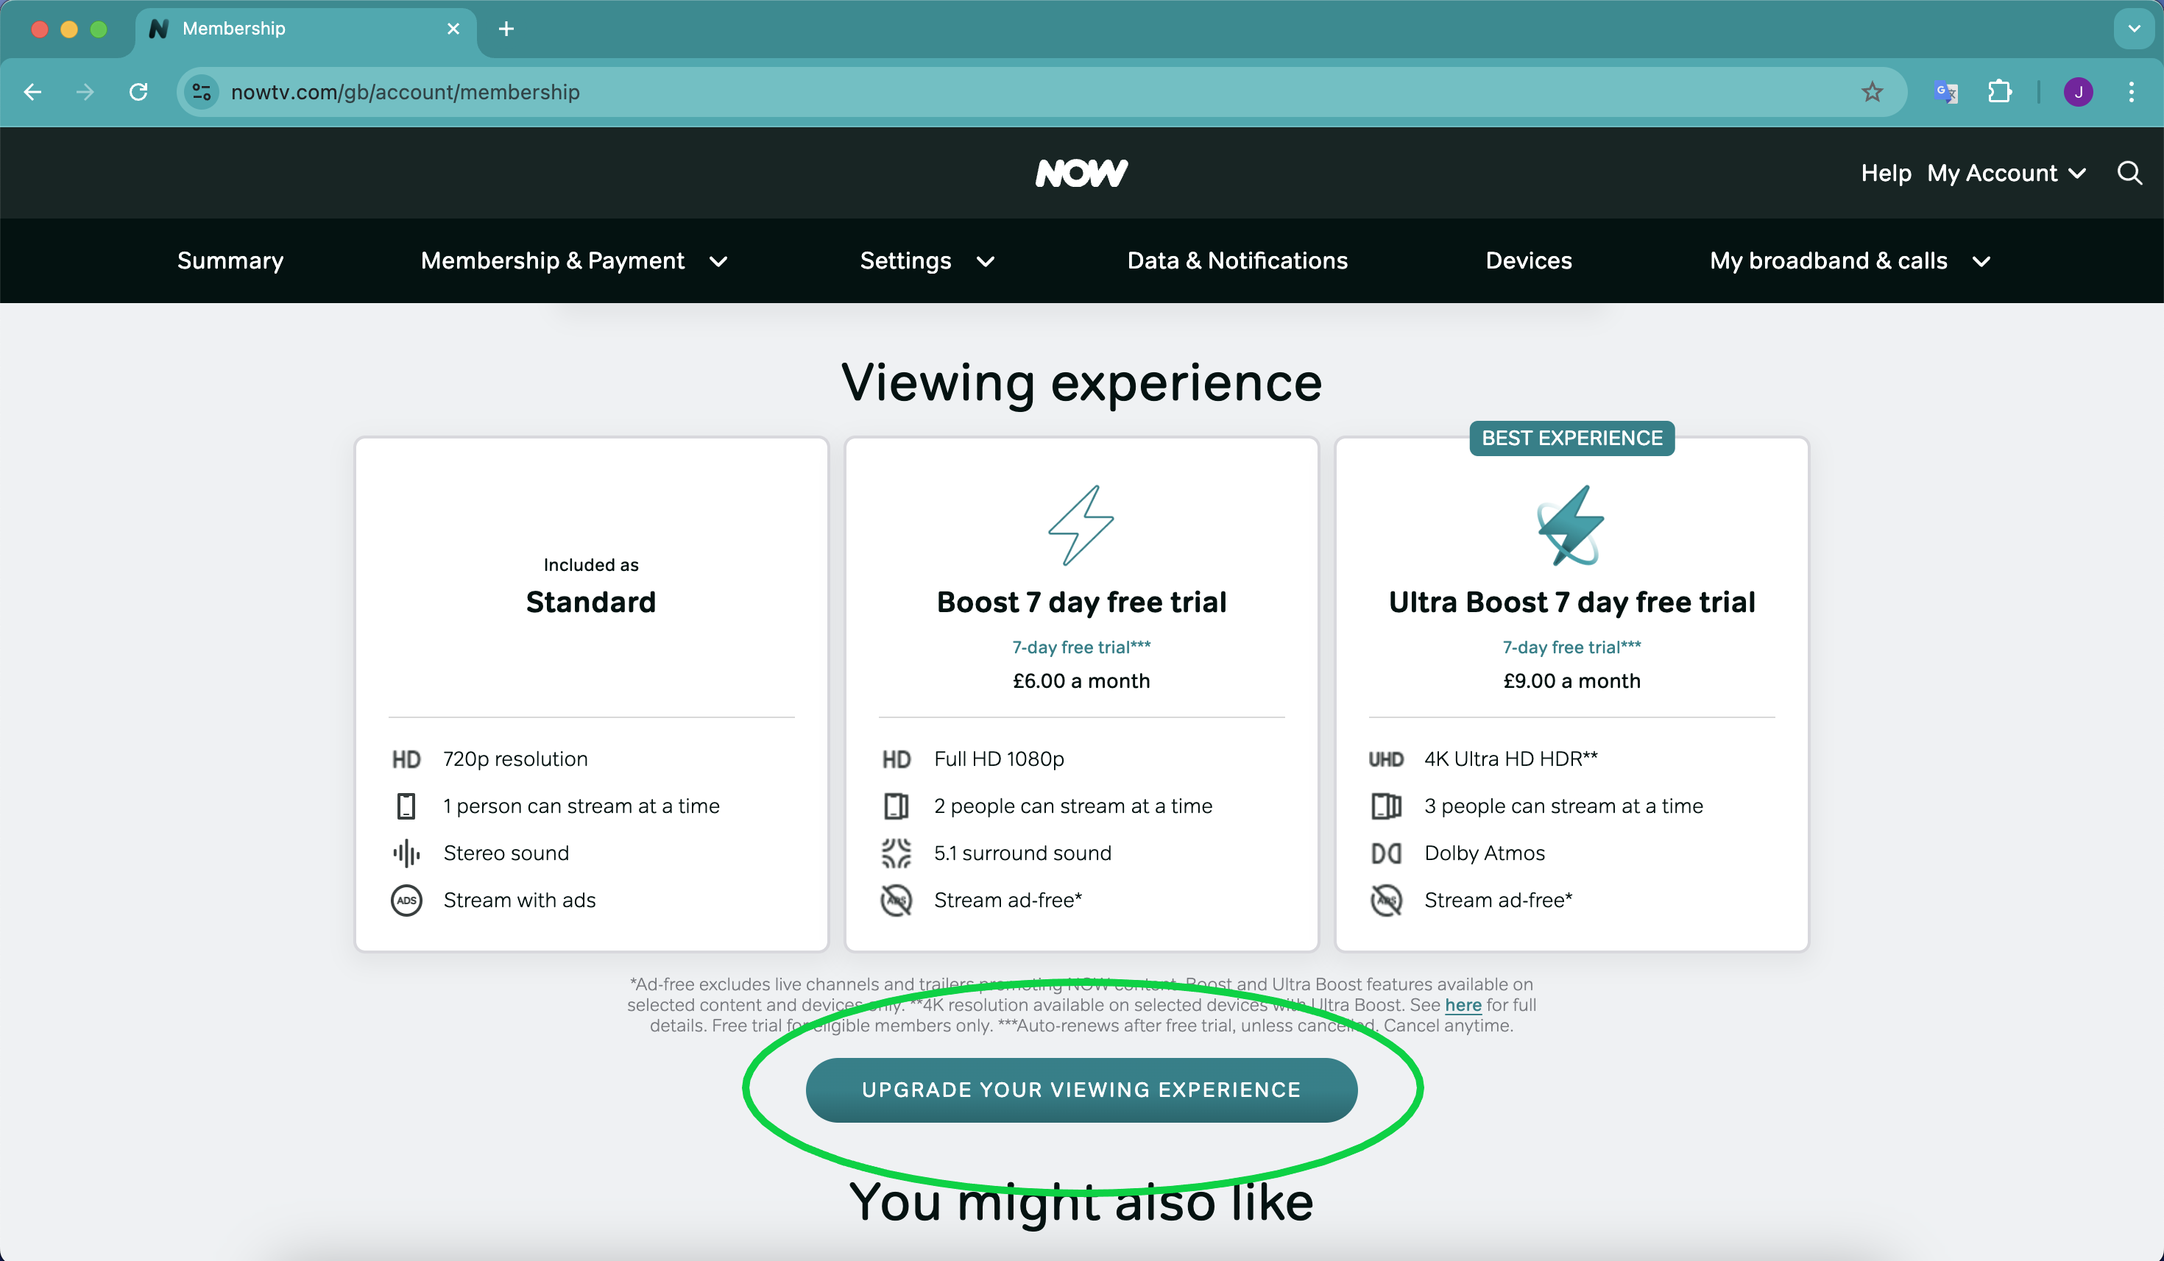Click '2 people can stream at a time'

pos(1073,806)
